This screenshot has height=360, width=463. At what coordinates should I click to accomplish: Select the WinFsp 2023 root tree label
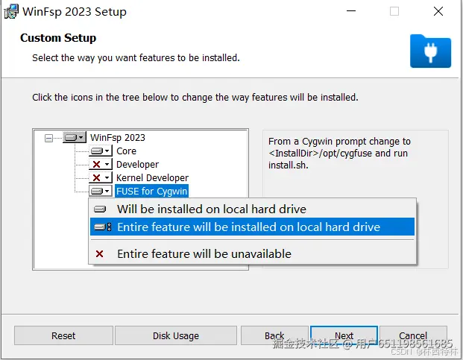[x=118, y=137]
